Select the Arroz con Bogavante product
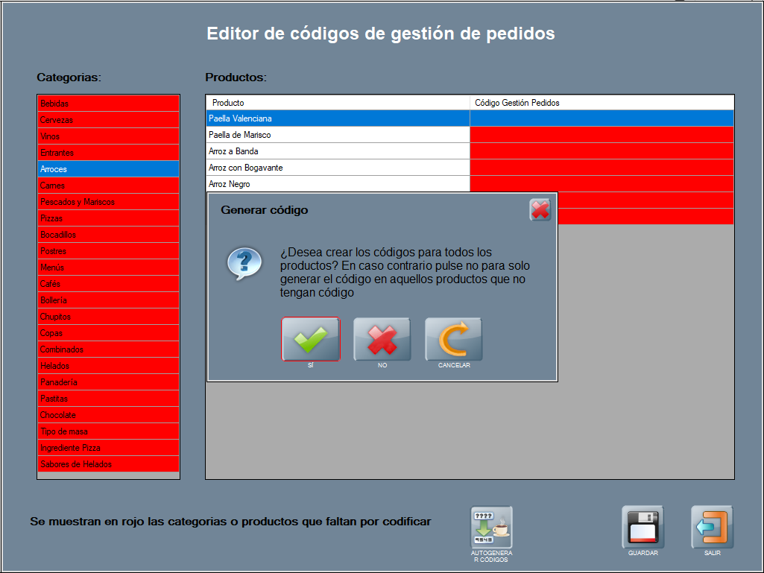The height and width of the screenshot is (573, 764). pyautogui.click(x=338, y=168)
